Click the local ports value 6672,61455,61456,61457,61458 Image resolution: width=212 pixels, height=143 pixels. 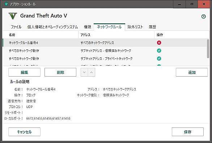(x=48, y=118)
